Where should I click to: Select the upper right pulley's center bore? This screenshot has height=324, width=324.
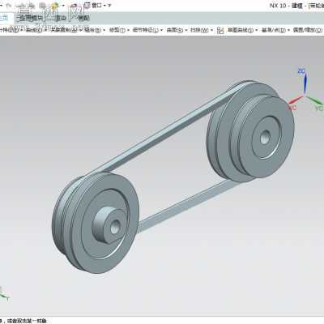click(x=265, y=137)
